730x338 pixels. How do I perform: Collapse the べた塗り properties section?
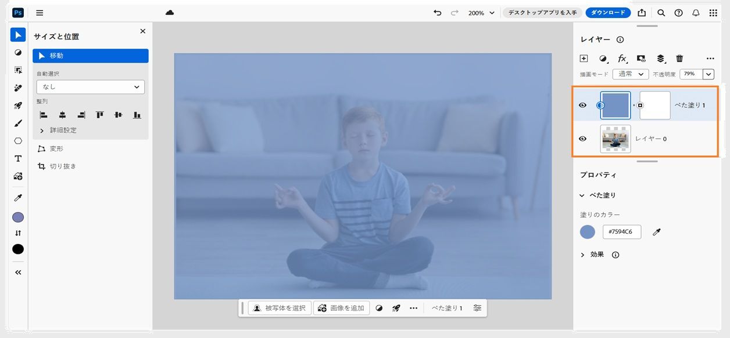pos(582,195)
